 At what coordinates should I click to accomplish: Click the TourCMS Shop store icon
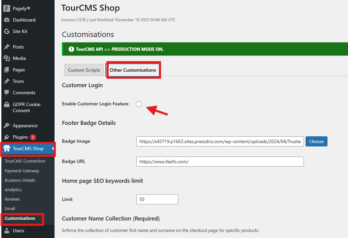pyautogui.click(x=7, y=149)
